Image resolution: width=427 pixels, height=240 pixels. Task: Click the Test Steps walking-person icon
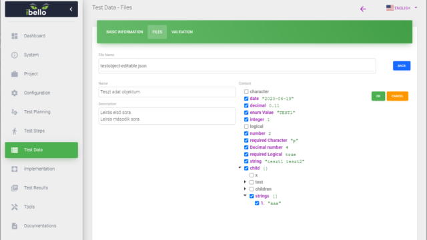15,131
